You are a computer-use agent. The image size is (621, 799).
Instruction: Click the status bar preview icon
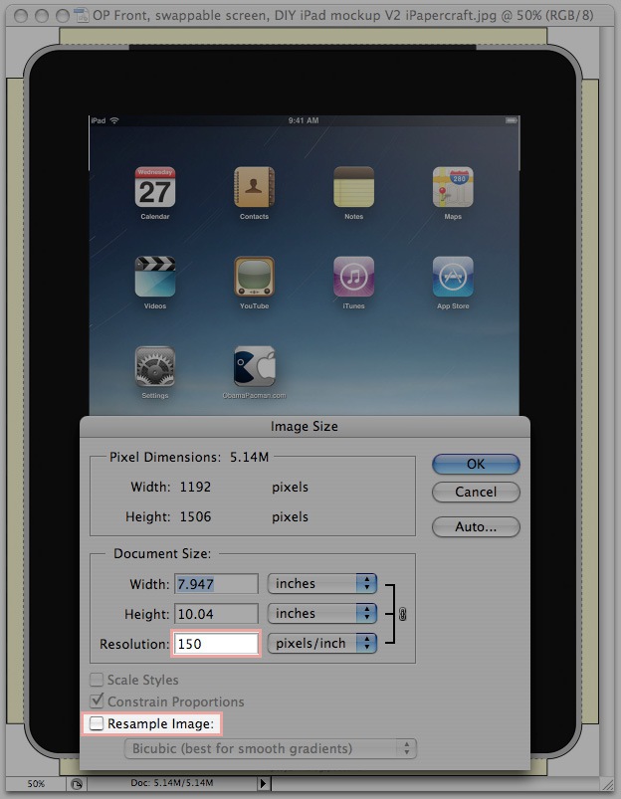point(77,784)
